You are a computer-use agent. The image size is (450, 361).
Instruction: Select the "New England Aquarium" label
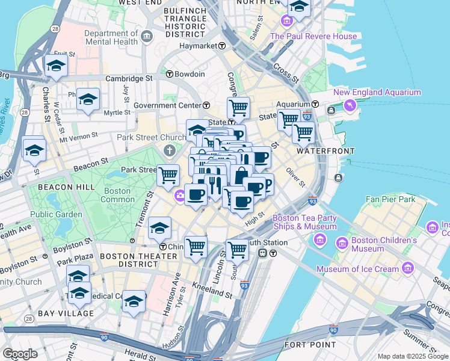tap(377, 93)
